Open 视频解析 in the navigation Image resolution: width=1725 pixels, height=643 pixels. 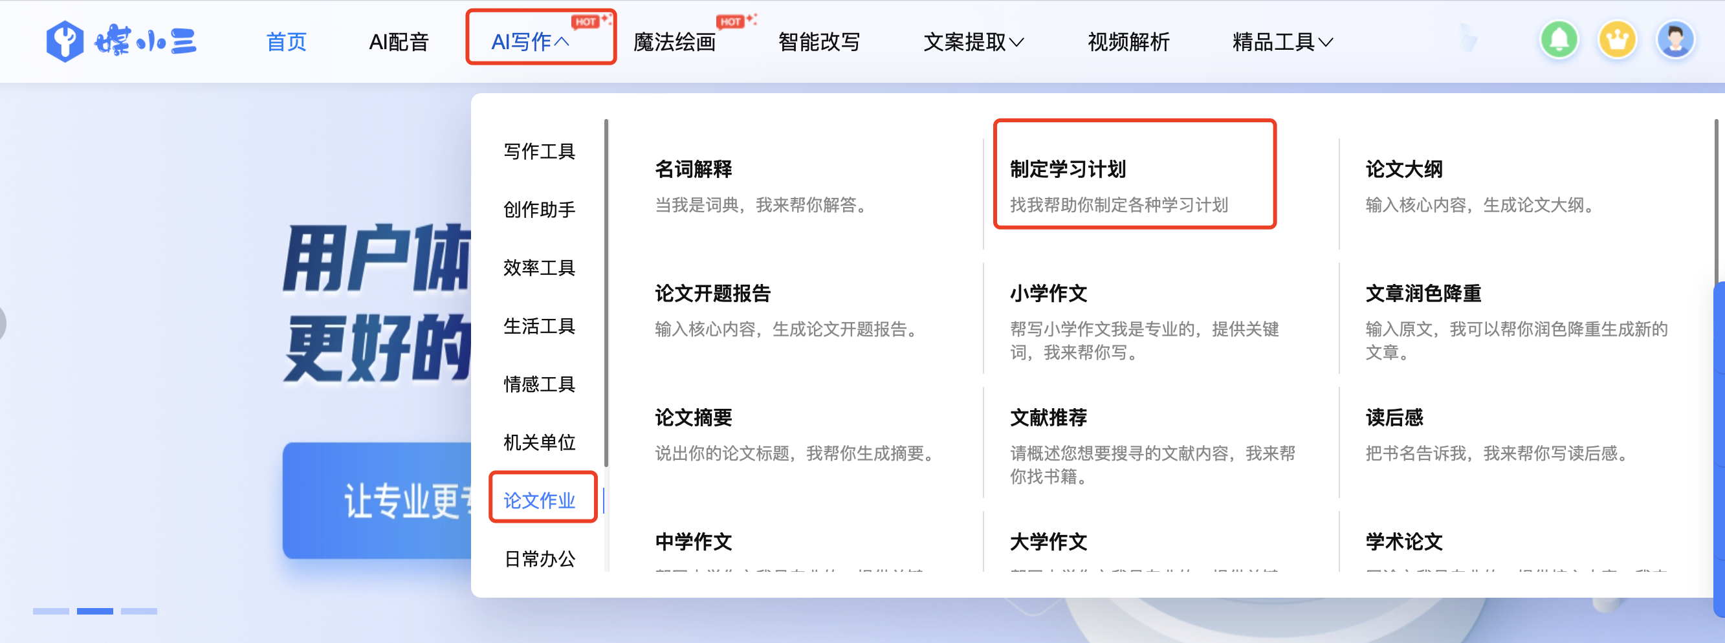1128,42
